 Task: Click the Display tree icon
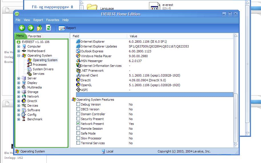(24, 83)
